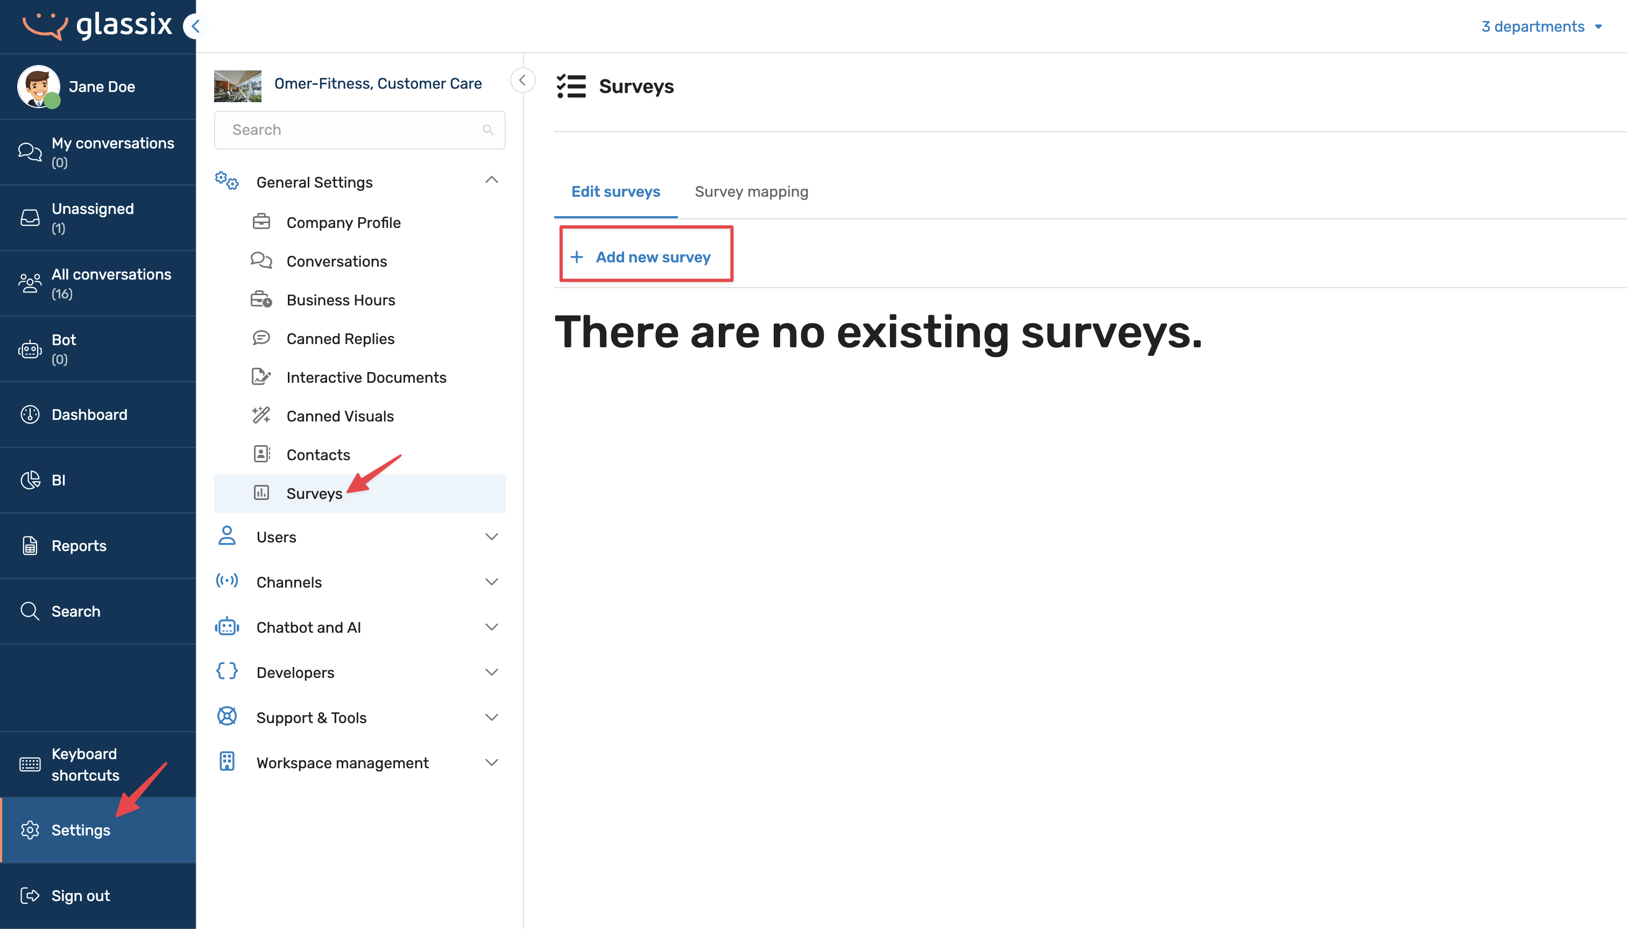The image size is (1627, 929).
Task: Expand Chatbot and AI section
Action: click(491, 627)
